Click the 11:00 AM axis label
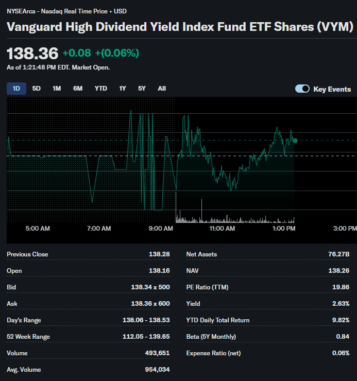Screen dimensions: 357x381 pyautogui.click(x=222, y=229)
